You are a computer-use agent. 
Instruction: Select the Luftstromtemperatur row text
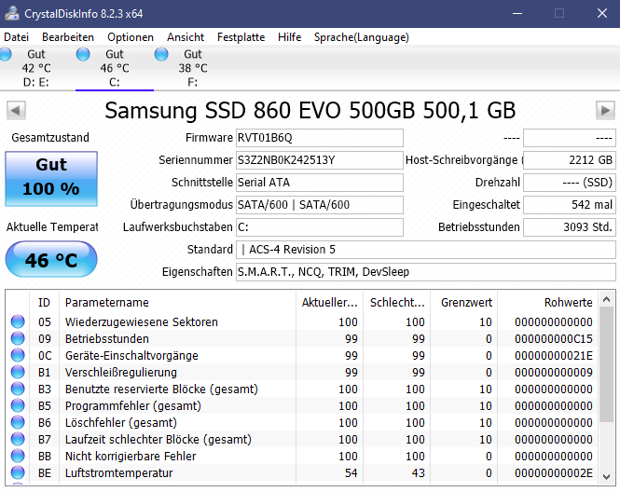point(119,473)
